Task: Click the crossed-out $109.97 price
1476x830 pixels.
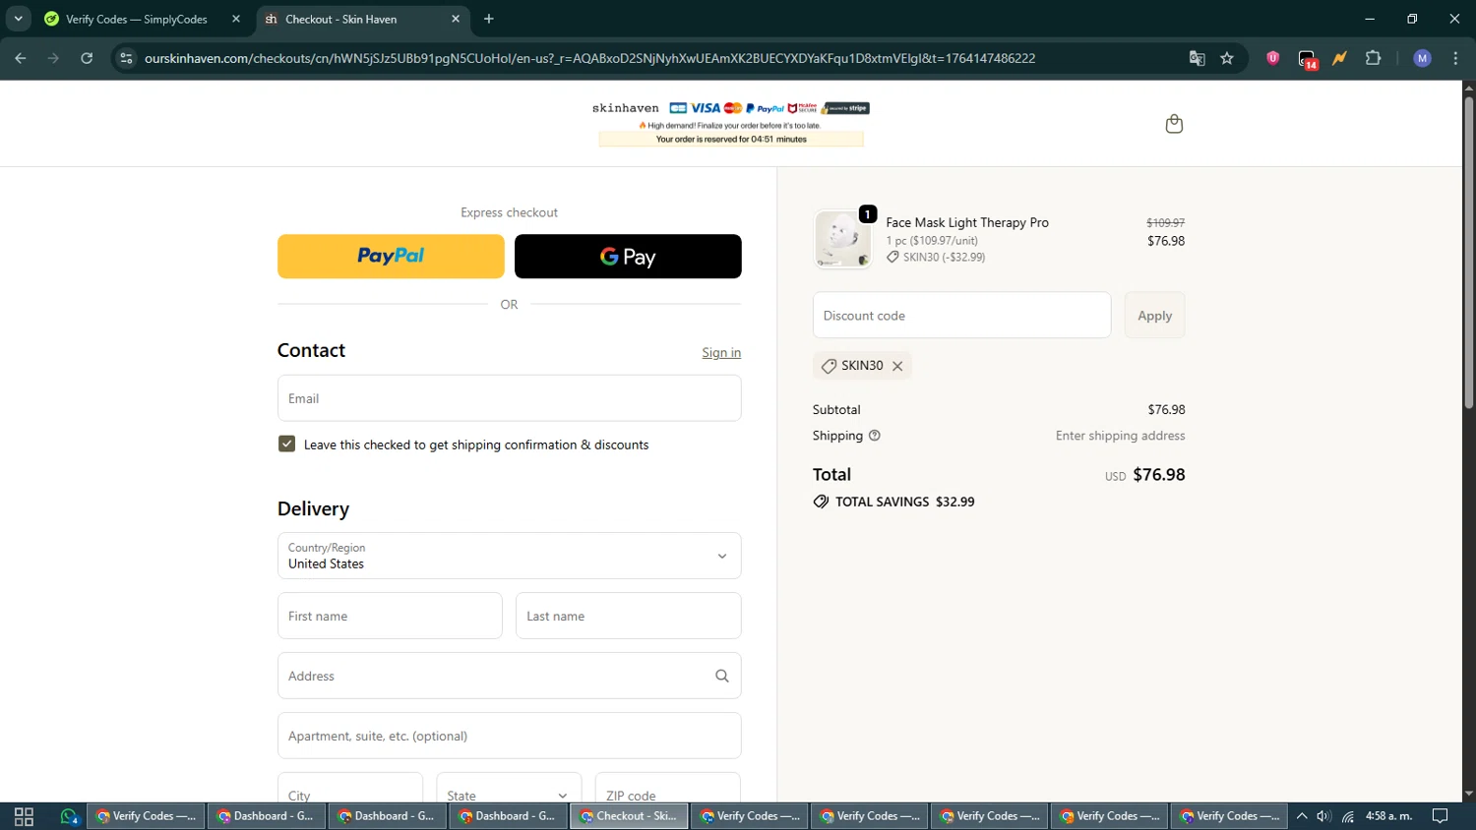Action: tap(1165, 223)
